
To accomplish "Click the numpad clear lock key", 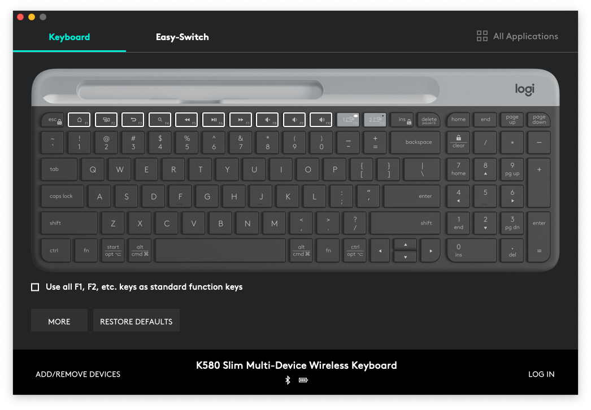I will pos(458,142).
